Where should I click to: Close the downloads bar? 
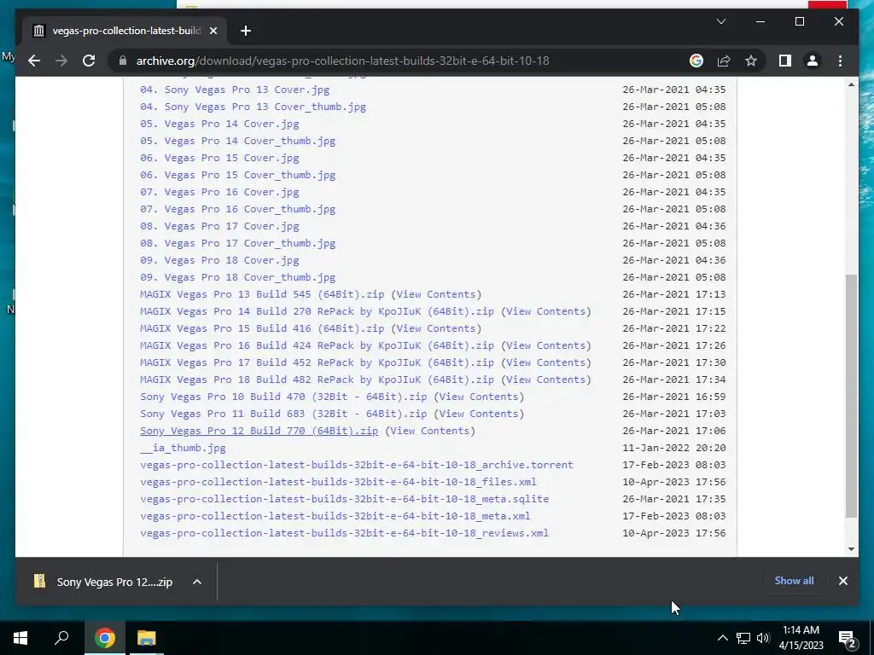click(842, 580)
